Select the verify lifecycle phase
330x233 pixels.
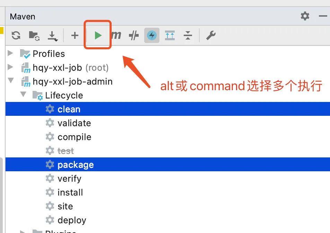click(167, 179)
